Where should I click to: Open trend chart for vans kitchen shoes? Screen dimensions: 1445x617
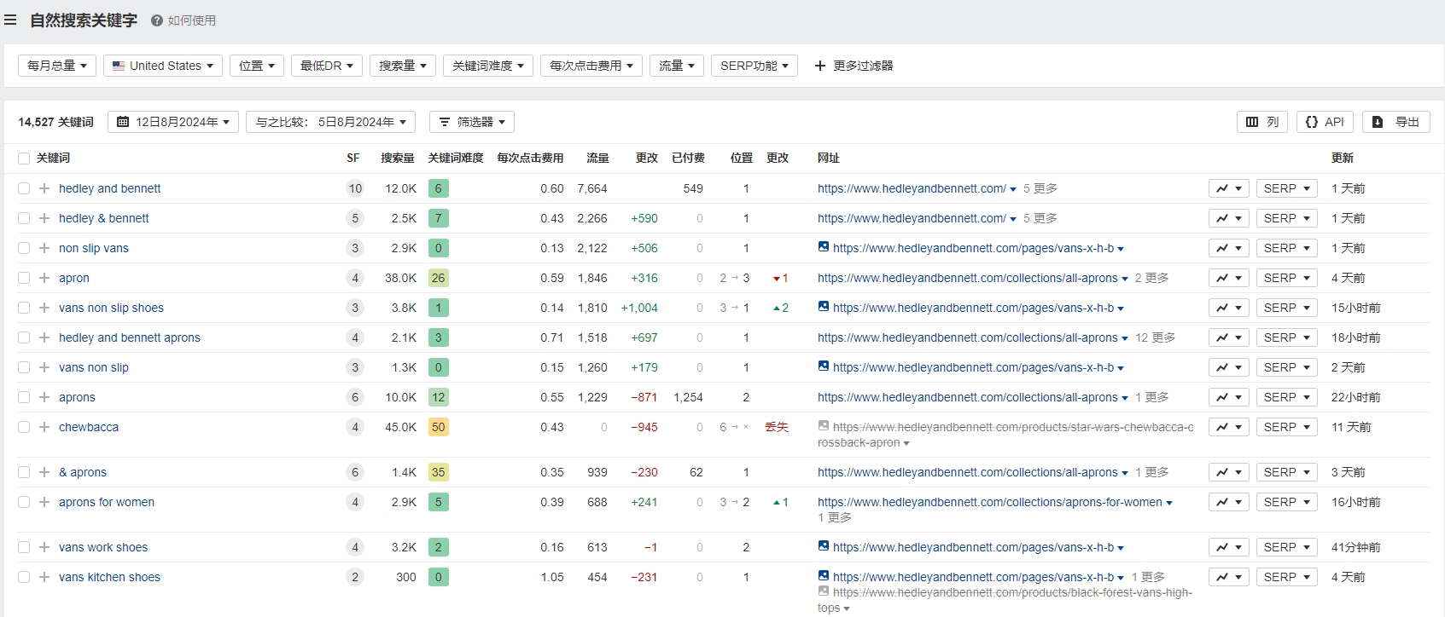click(1229, 577)
